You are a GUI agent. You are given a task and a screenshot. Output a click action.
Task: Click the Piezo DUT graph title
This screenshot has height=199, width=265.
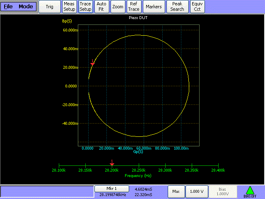138,17
